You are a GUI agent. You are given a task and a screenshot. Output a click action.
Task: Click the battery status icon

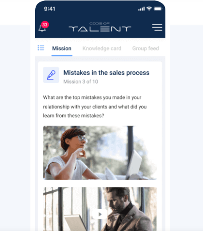tap(158, 9)
